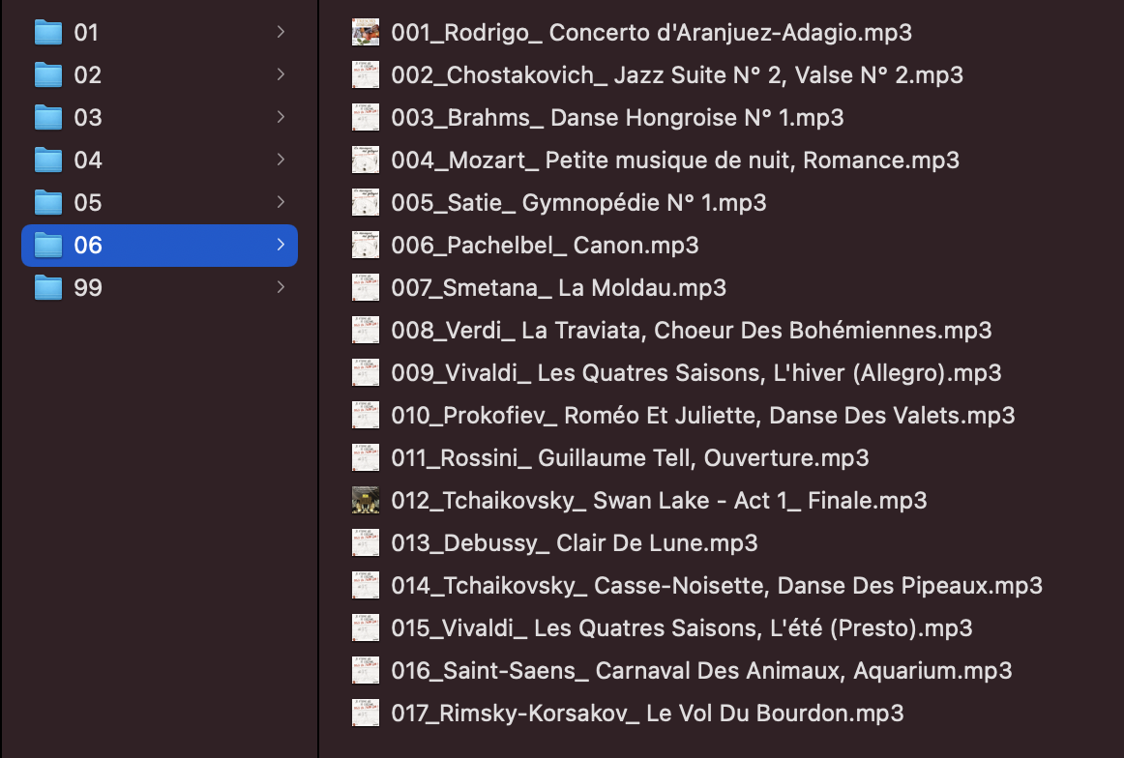The image size is (1124, 758).
Task: Select Satie Gymnopédie N° 1.mp3 file
Action: coord(578,203)
